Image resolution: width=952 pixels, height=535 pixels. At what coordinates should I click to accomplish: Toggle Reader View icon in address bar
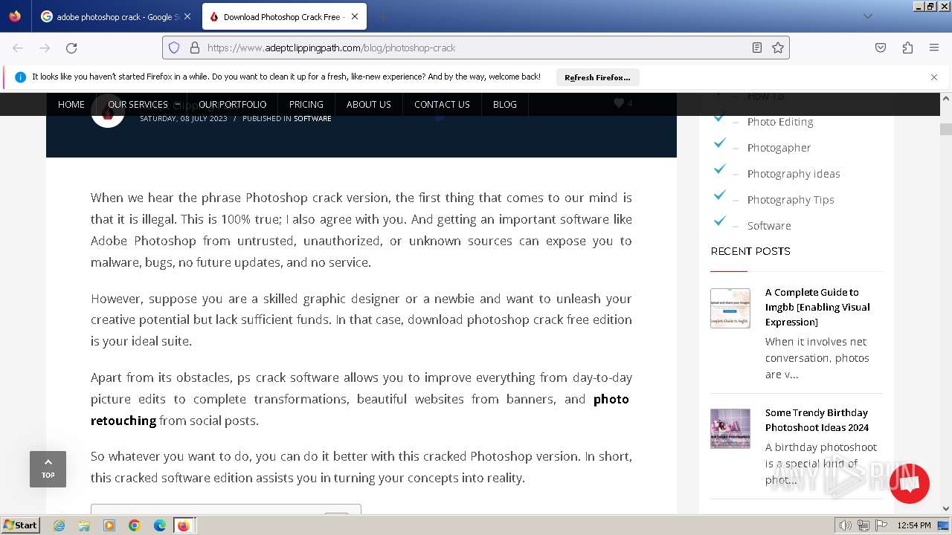click(757, 48)
